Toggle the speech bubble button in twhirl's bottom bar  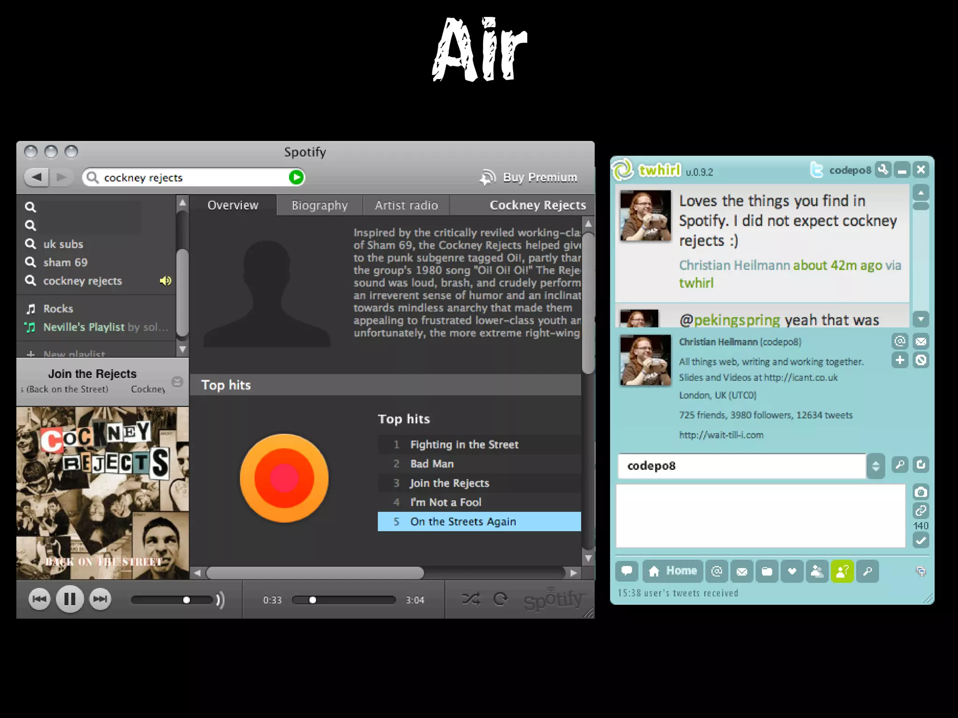[x=627, y=571]
